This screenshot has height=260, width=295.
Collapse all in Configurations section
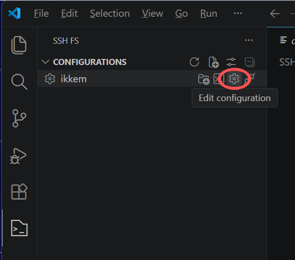pos(250,62)
